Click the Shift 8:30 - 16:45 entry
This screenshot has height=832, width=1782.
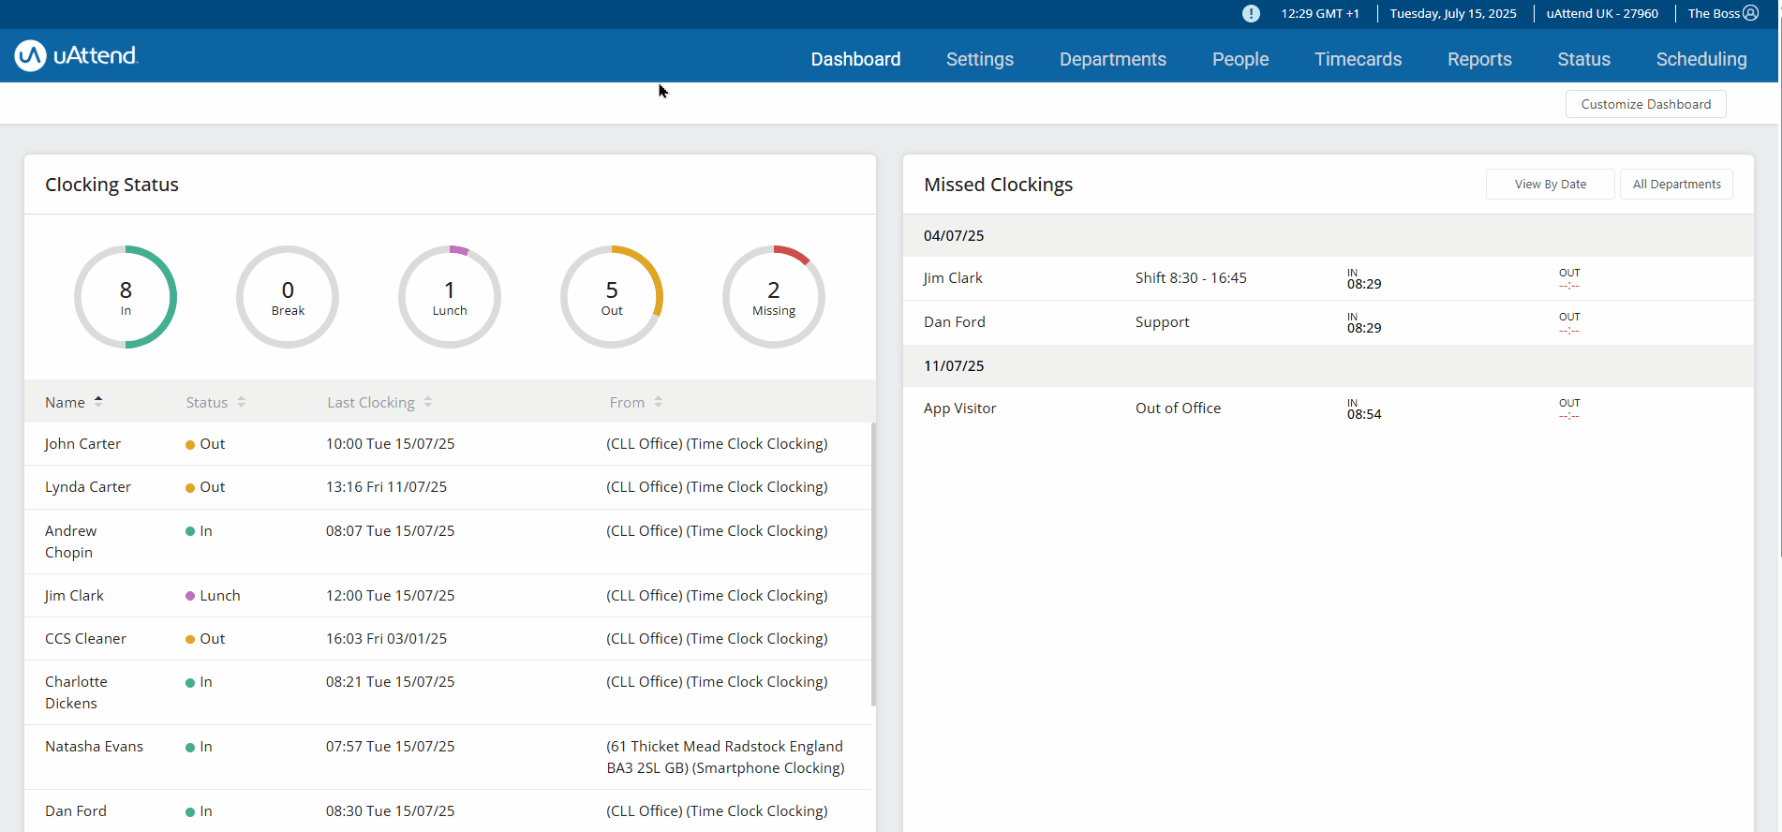[1191, 277]
